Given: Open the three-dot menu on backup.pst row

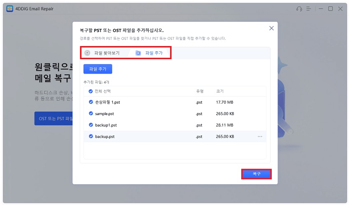Looking at the screenshot, I should pos(260,137).
